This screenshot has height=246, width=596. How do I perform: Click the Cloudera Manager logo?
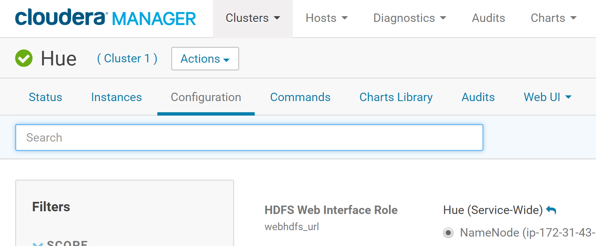point(105,18)
